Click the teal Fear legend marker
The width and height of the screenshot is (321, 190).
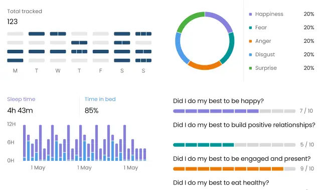coord(250,28)
